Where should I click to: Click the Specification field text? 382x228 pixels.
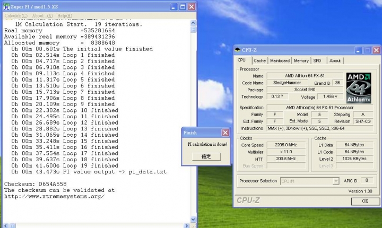pyautogui.click(x=320, y=108)
